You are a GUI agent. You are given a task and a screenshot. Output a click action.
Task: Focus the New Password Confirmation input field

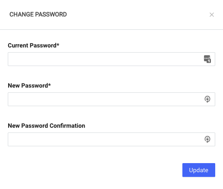[111, 139]
